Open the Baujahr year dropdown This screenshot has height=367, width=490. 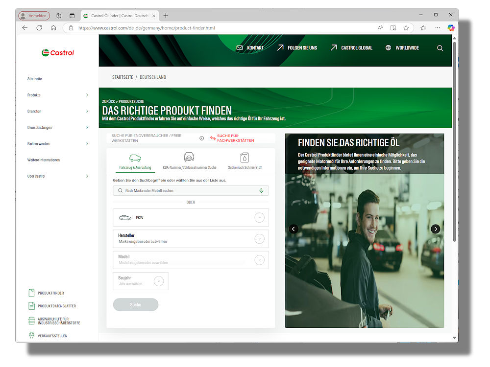click(x=140, y=281)
